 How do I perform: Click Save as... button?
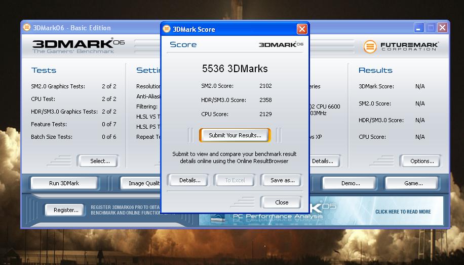click(282, 180)
